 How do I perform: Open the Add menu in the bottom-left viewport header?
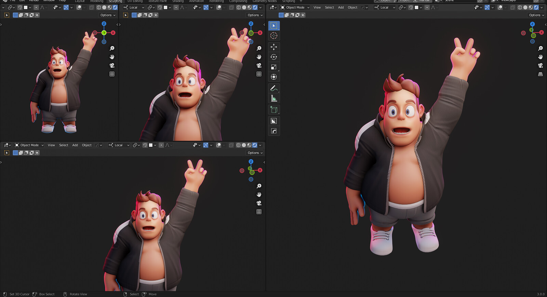75,145
